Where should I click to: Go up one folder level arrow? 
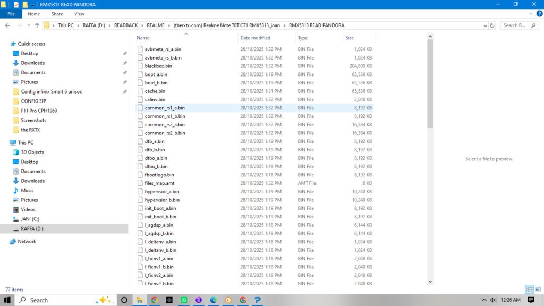37,25
